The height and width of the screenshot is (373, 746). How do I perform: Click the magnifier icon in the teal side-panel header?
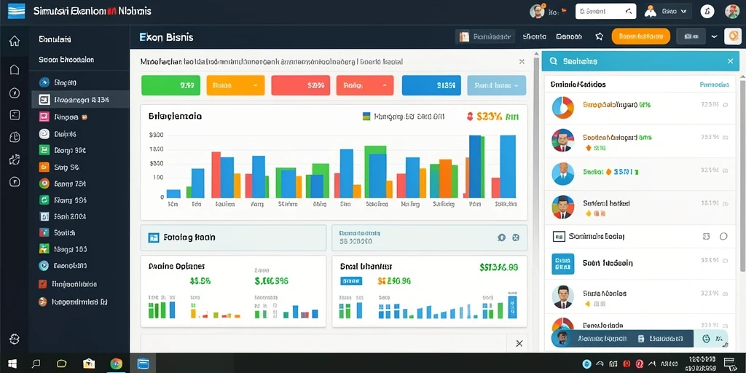coord(554,61)
